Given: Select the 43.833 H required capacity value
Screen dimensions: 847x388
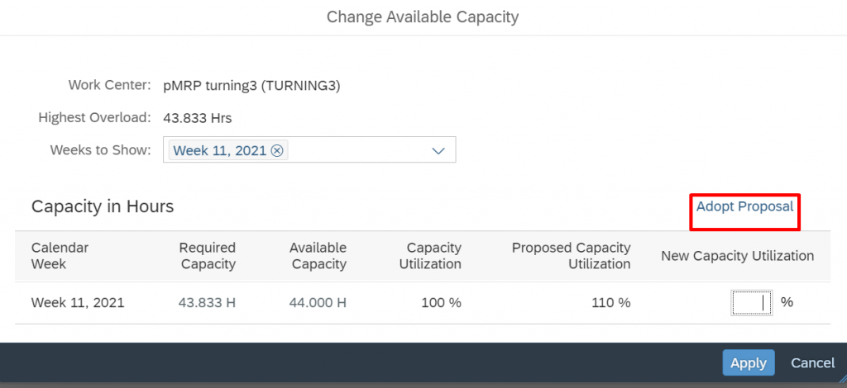Looking at the screenshot, I should coord(207,303).
